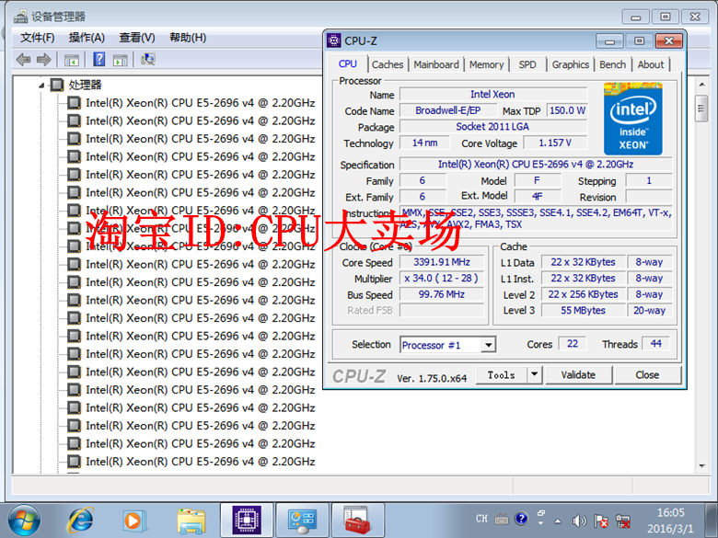Viewport: 718px width, 538px height.
Task: Click the Action Center flag tray icon
Action: pos(600,521)
